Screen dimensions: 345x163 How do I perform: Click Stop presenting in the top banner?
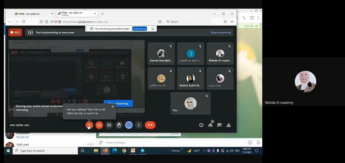(220, 33)
